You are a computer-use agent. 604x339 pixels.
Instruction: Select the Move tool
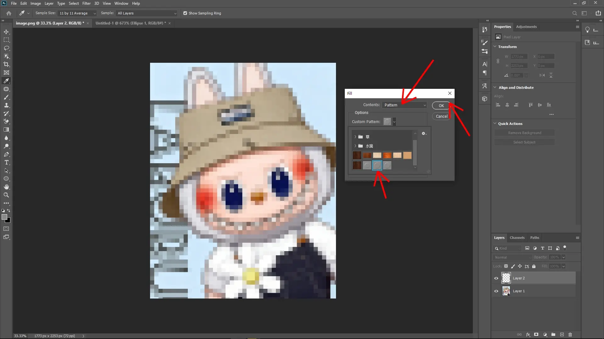pyautogui.click(x=6, y=32)
